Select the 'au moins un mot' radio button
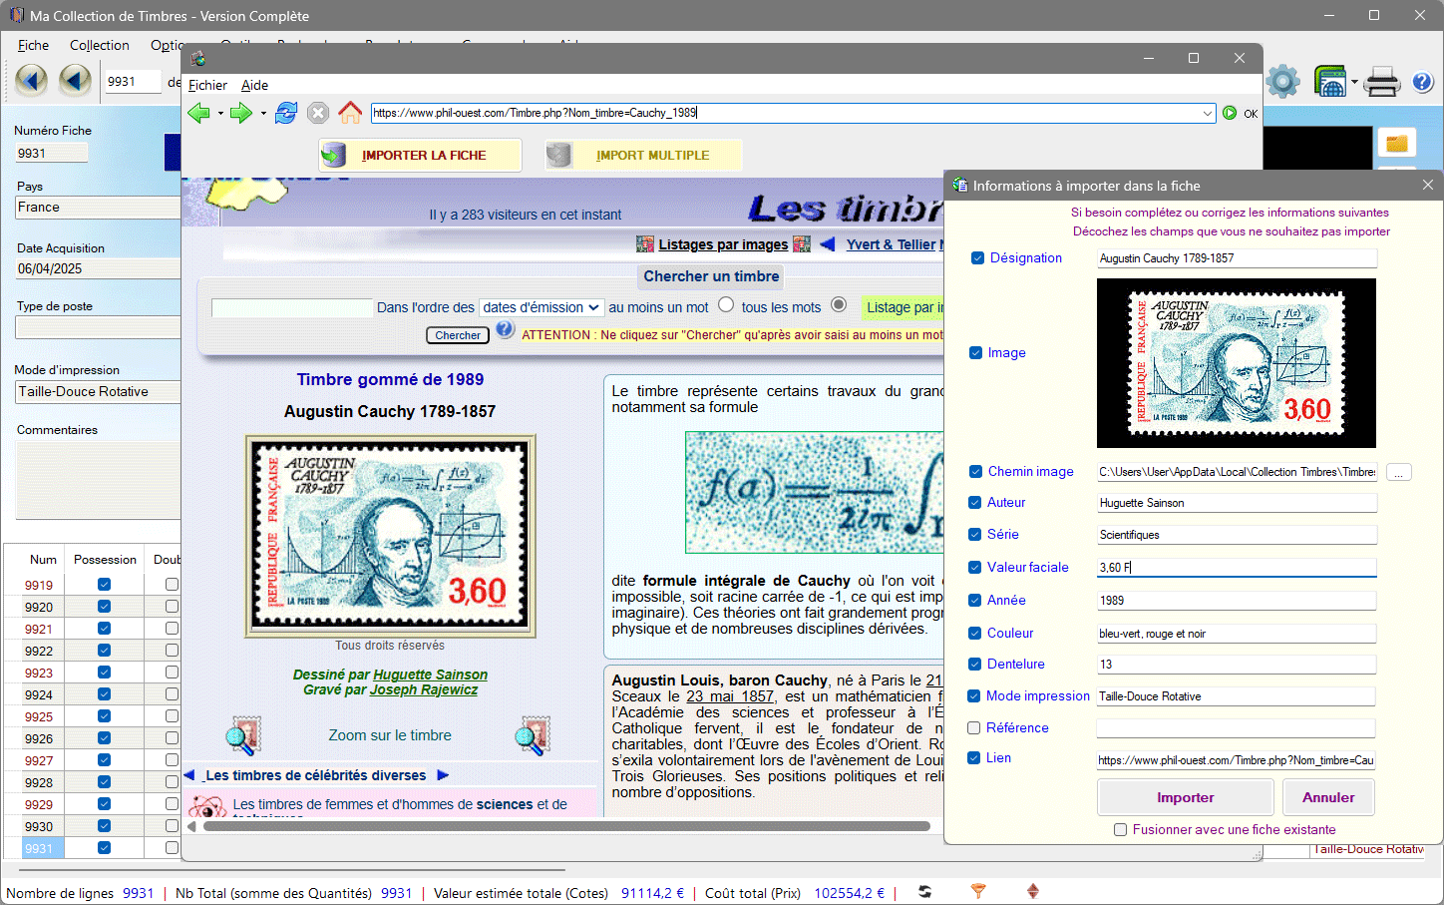 point(726,305)
